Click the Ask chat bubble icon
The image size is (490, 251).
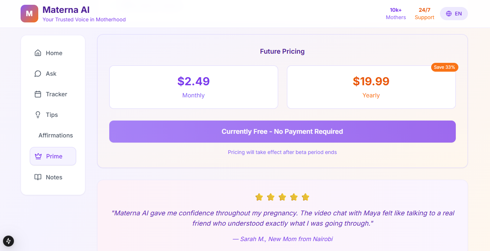(x=38, y=73)
